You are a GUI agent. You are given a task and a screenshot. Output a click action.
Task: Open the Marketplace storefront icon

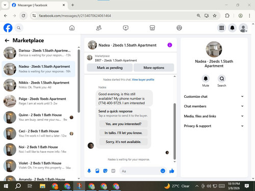tap(152, 28)
